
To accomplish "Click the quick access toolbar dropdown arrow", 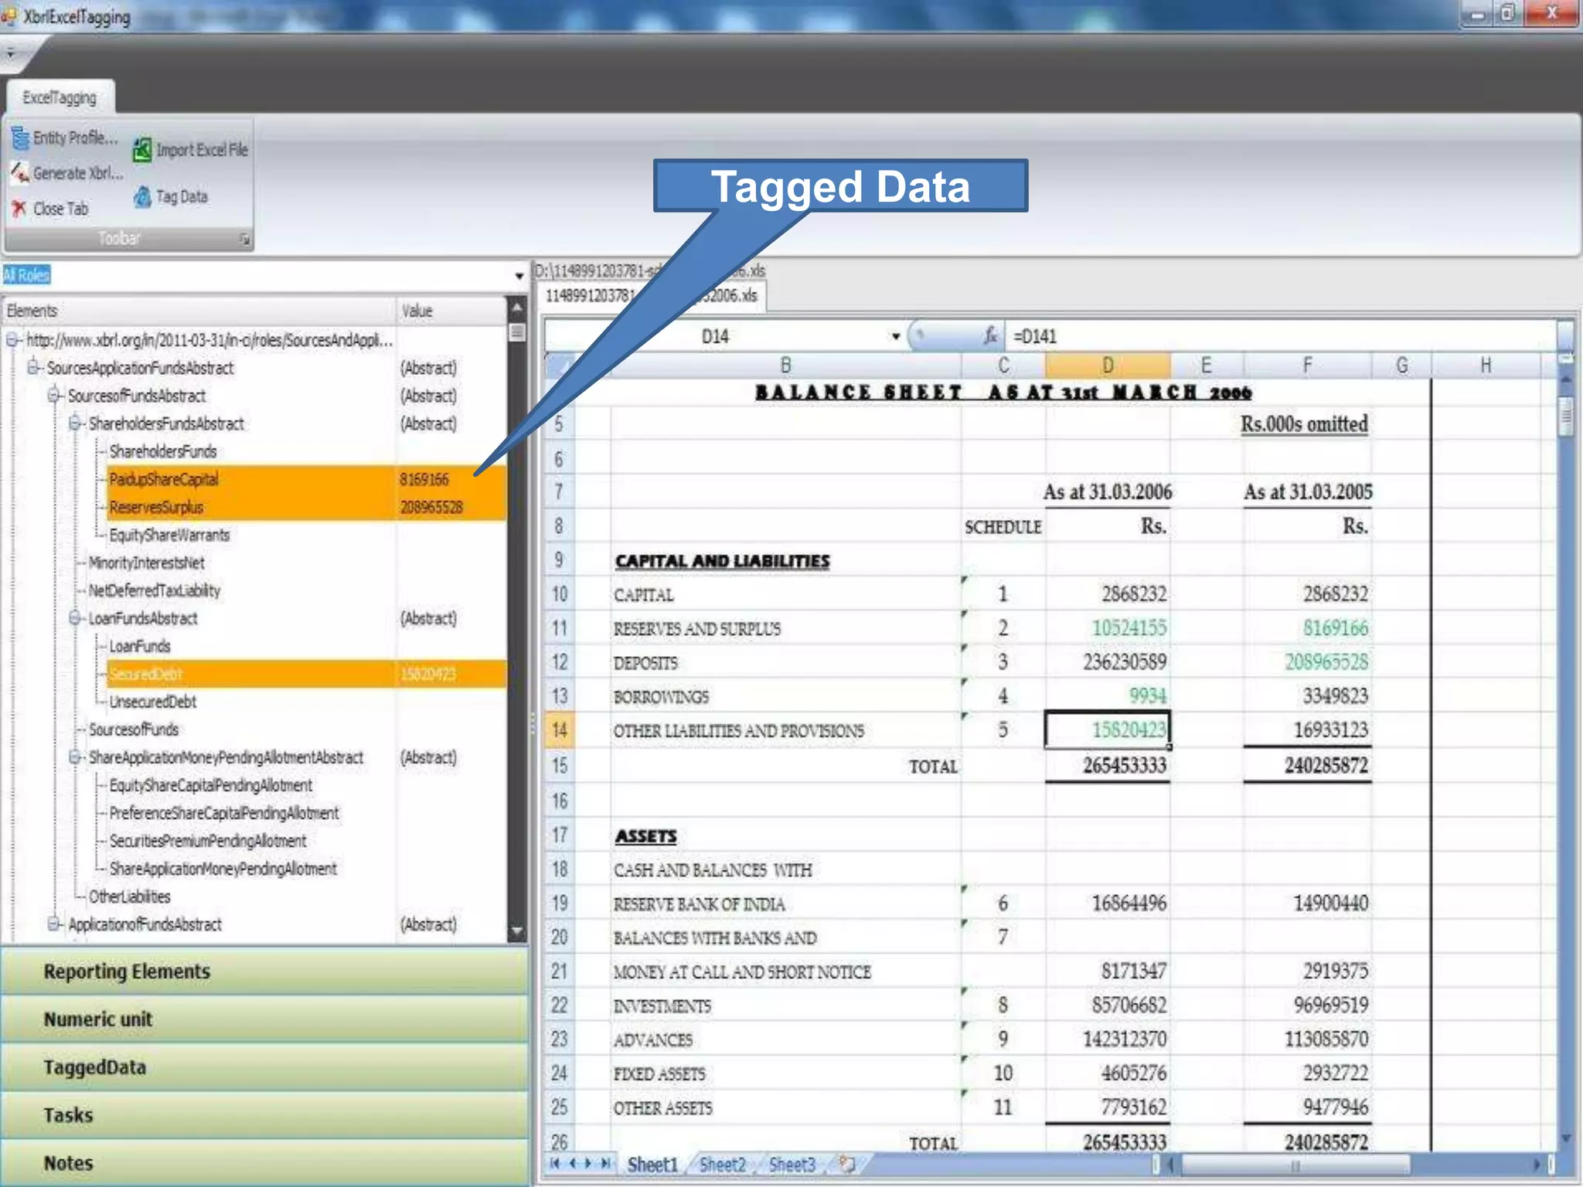I will pos(10,54).
